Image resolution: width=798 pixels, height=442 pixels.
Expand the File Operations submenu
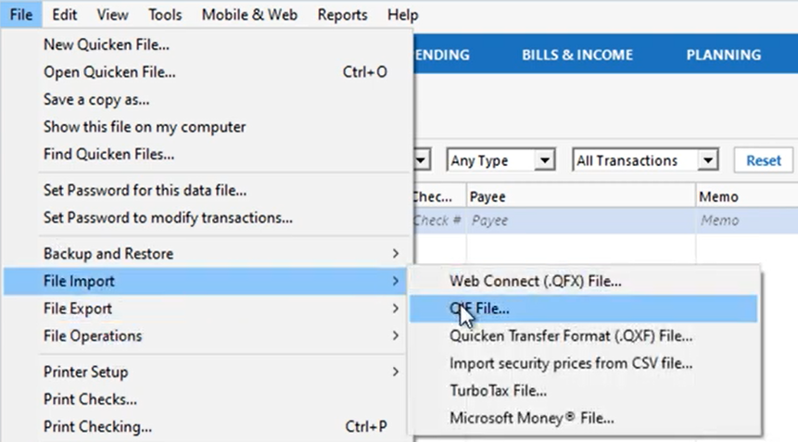(x=207, y=336)
